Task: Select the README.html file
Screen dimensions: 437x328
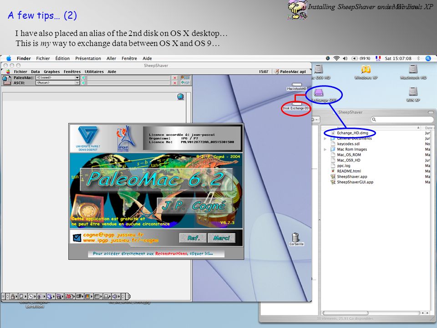Action: [349, 171]
